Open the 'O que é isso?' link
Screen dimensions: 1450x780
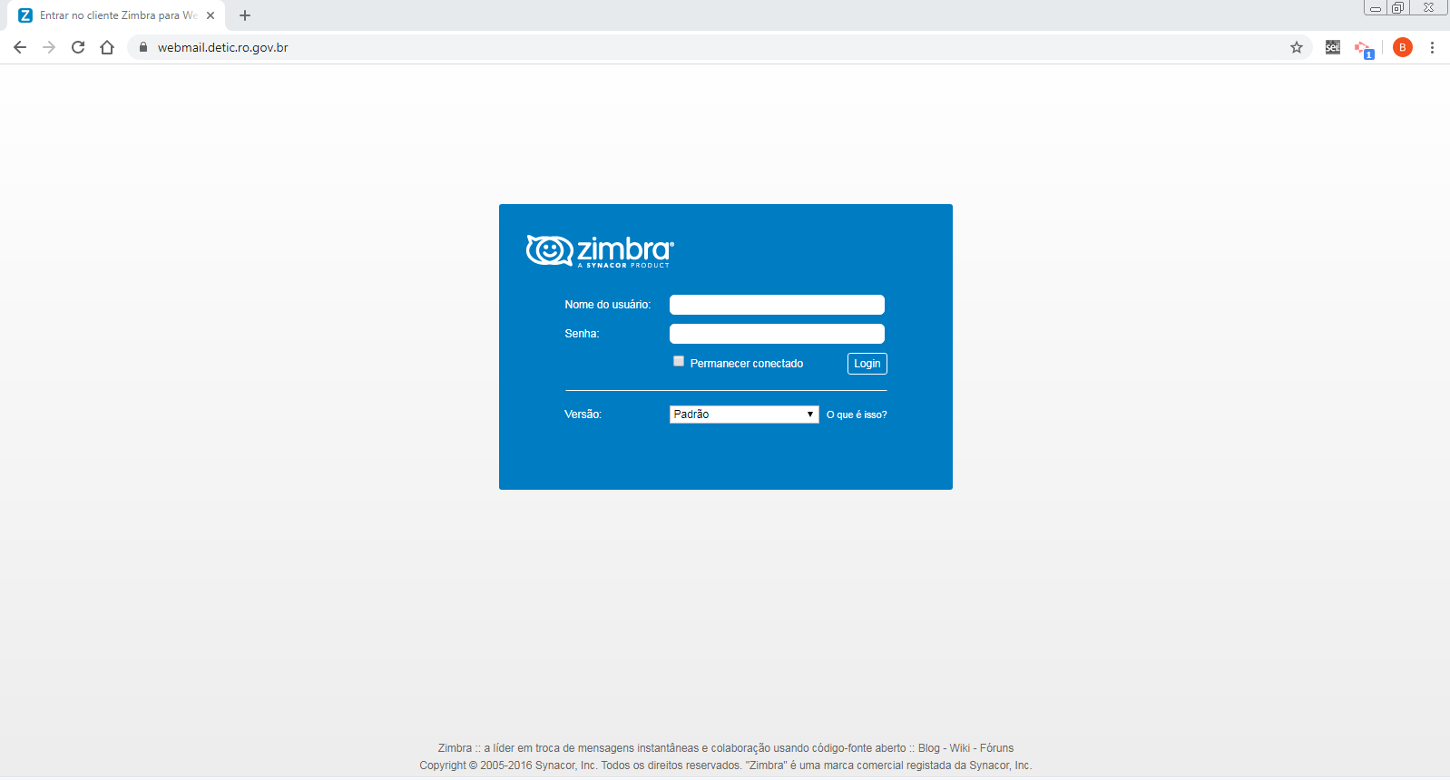[857, 414]
